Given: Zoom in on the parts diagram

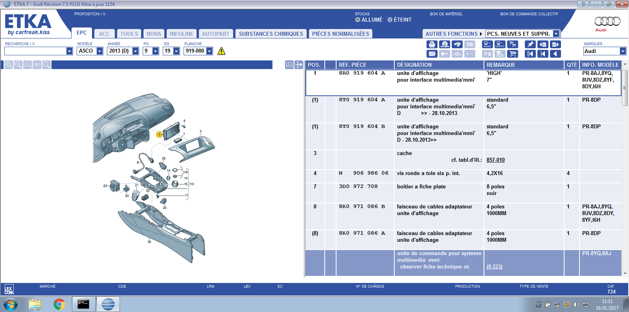Looking at the screenshot, I should coord(9,65).
